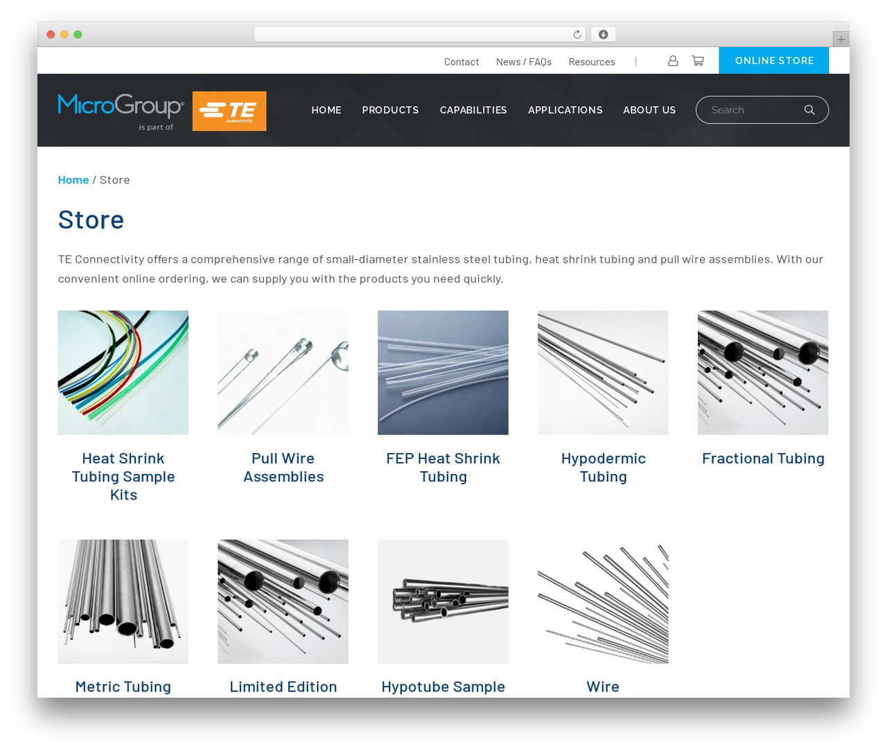Open the Wire product image

[603, 601]
